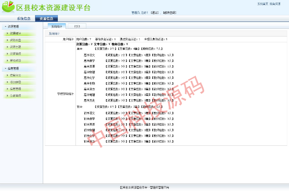Collapse the 资源管理 sidebar group header

tap(19, 27)
